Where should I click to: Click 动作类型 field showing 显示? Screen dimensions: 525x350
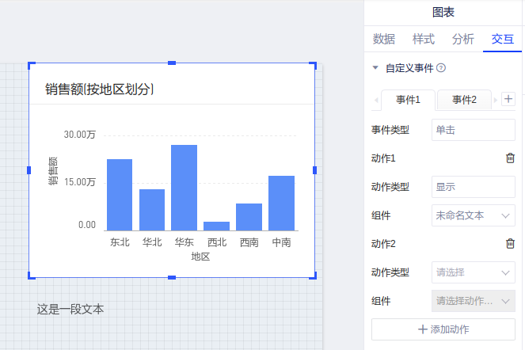pyautogui.click(x=473, y=187)
